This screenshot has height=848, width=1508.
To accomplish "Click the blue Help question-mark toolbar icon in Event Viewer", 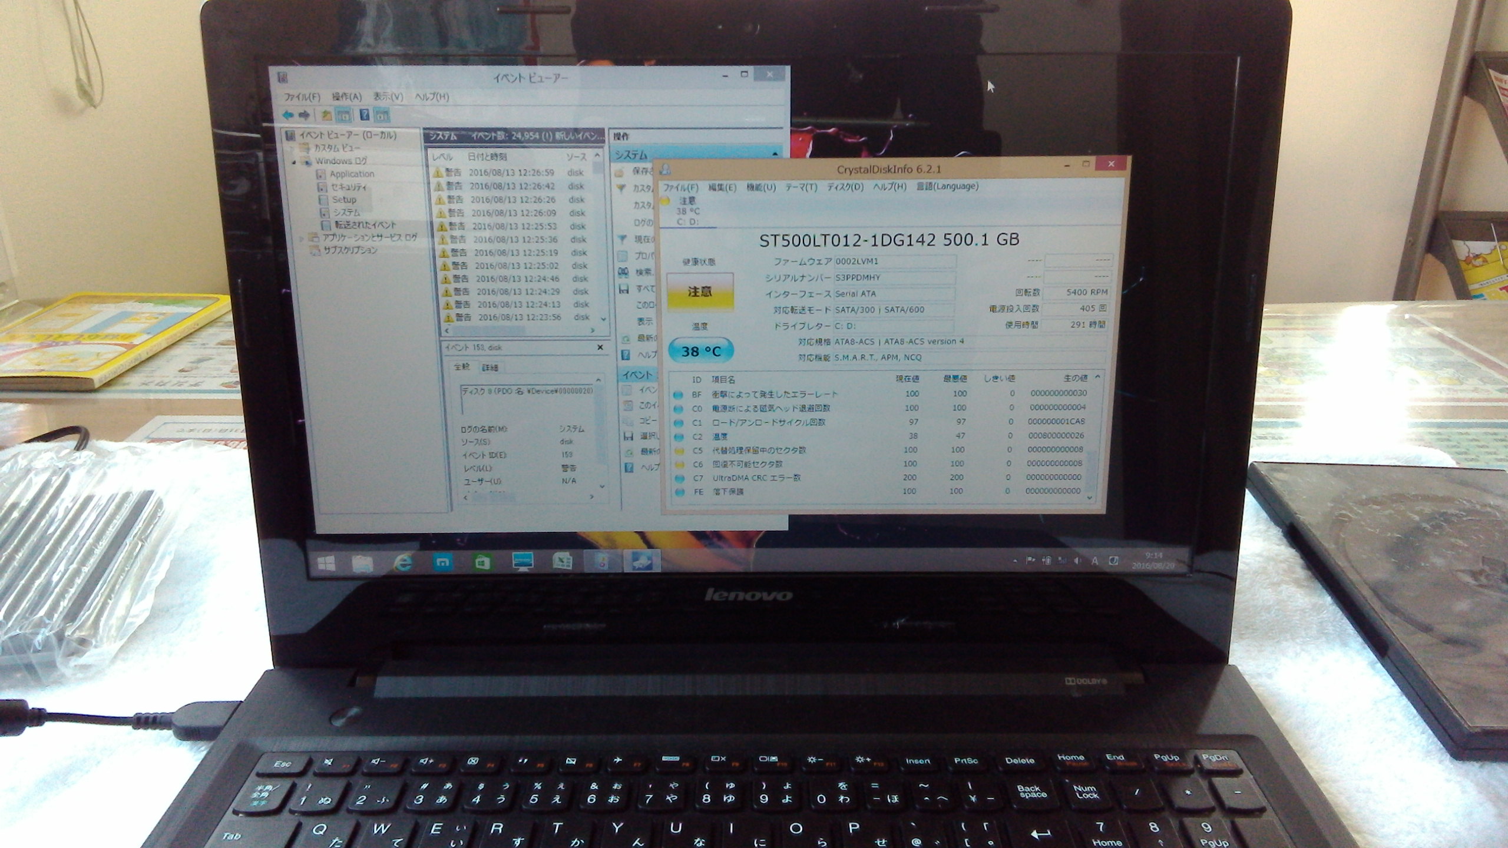I will tap(365, 115).
